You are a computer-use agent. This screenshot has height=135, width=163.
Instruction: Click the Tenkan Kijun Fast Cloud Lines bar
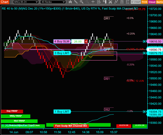[23, 126]
